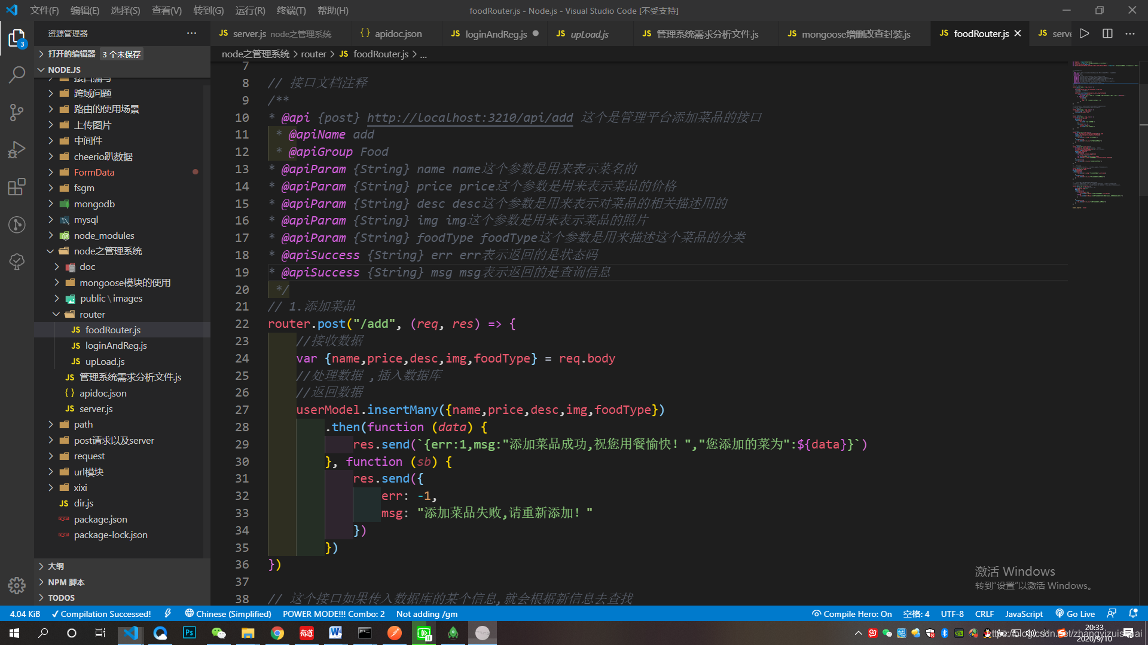Change the UTF-8 encoding

(x=952, y=613)
